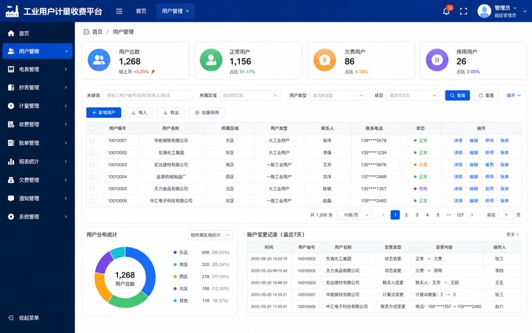Click the green 南区 legend dot
Screen dimensions: 532x333
175,264
